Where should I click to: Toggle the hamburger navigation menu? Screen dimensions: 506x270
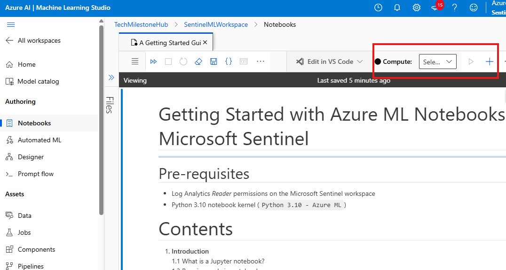(11, 25)
